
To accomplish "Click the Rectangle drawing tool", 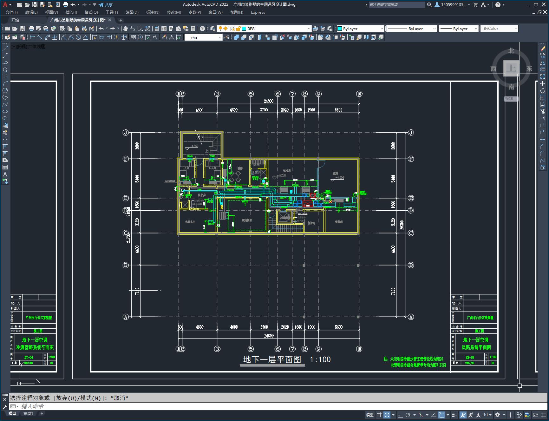I will pos(5,76).
